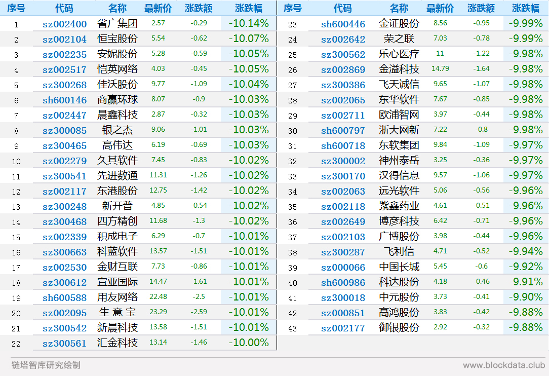Click stock code sz002642

click(x=343, y=39)
